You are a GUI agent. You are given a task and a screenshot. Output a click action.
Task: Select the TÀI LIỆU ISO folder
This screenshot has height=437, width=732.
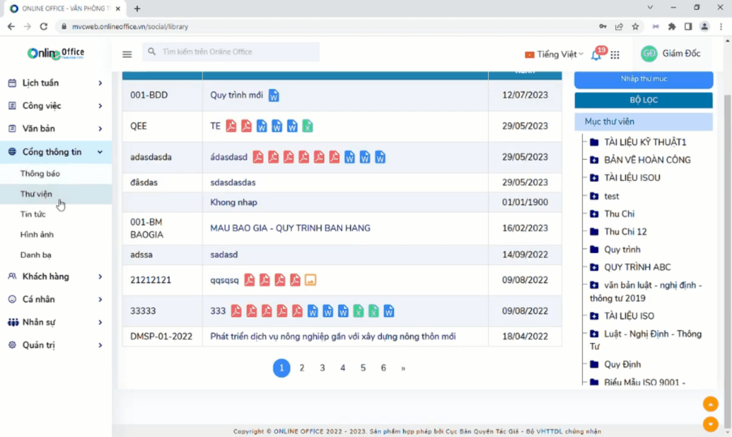(629, 316)
